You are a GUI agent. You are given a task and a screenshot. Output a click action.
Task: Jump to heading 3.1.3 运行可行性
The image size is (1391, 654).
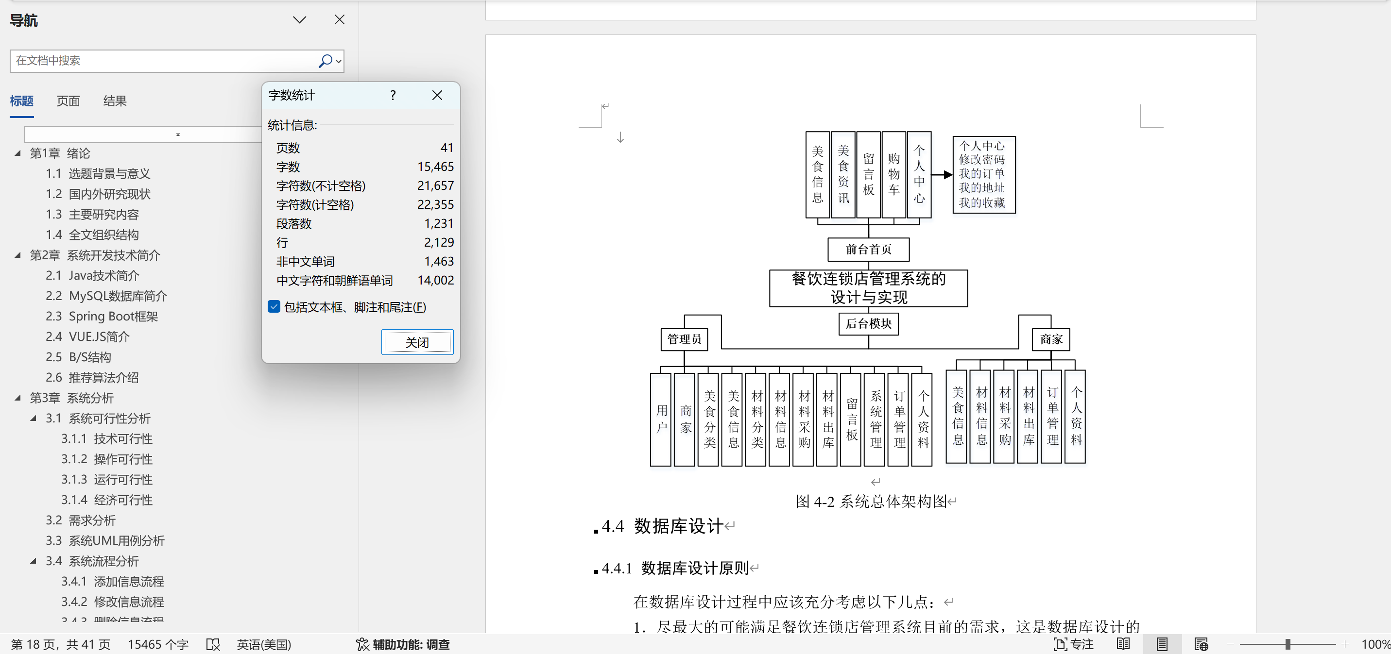107,480
